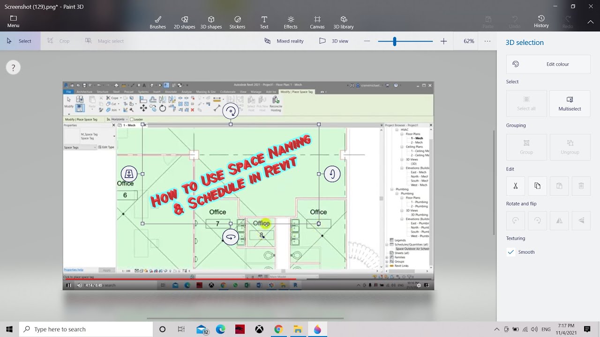Choose the Select tool
600x337 pixels.
19,41
